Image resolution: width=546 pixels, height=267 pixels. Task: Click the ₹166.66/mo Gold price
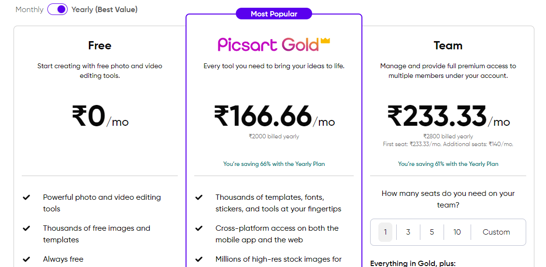point(274,116)
